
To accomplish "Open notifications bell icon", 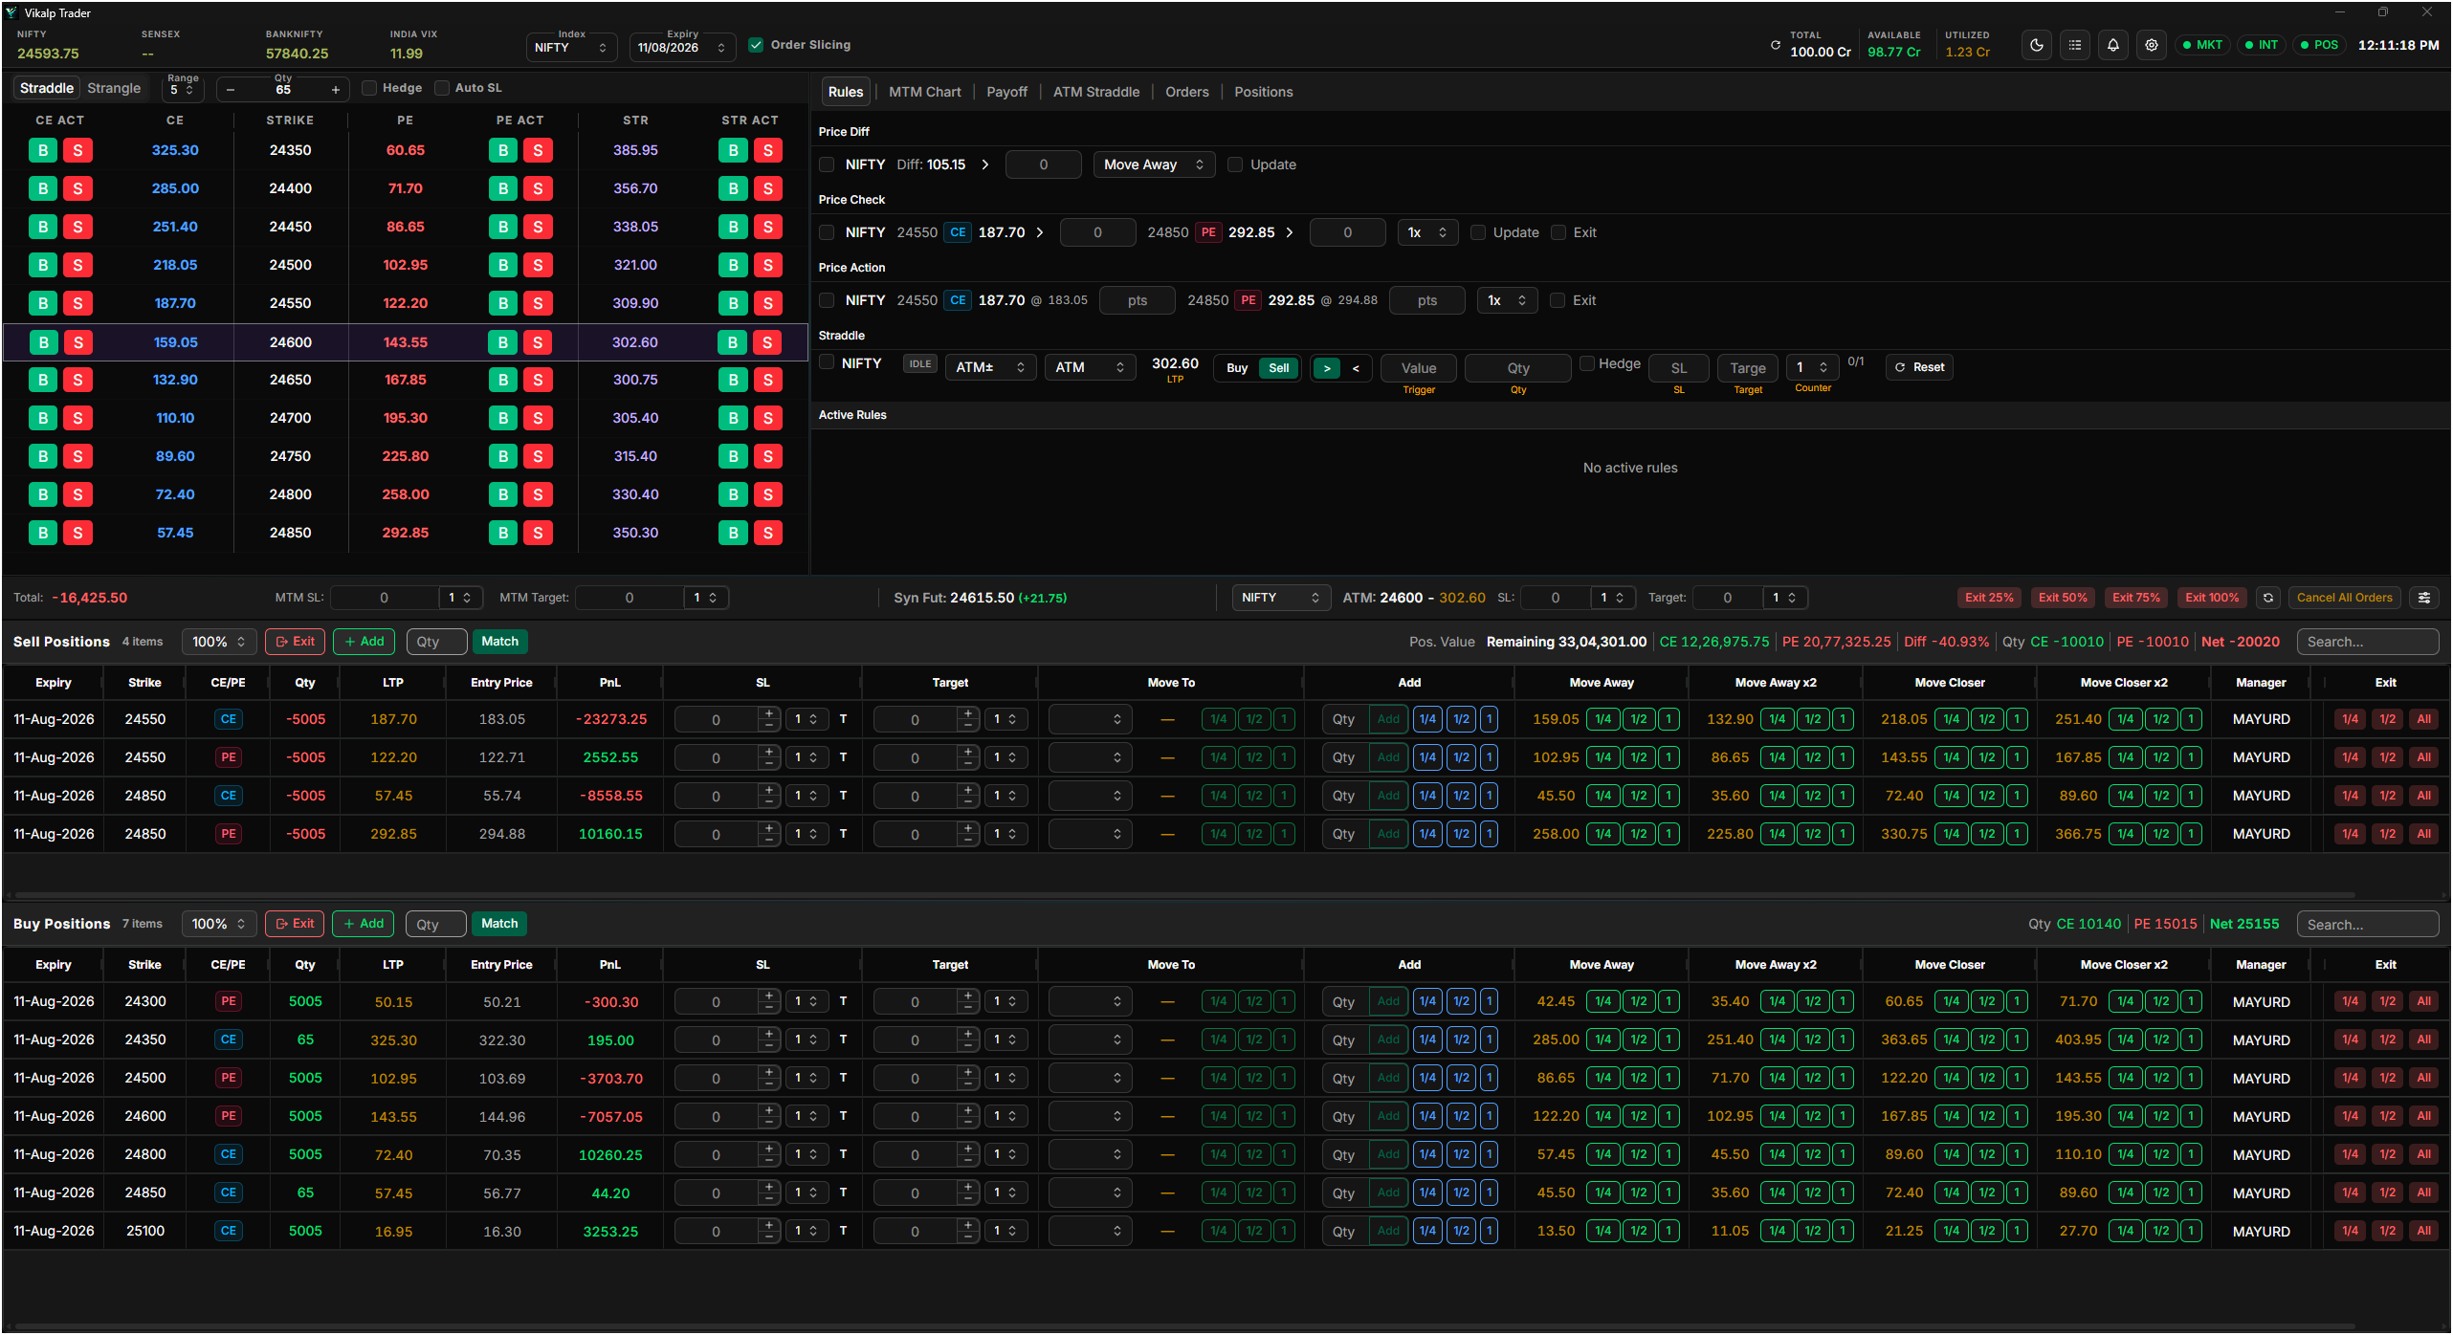I will tap(2113, 45).
